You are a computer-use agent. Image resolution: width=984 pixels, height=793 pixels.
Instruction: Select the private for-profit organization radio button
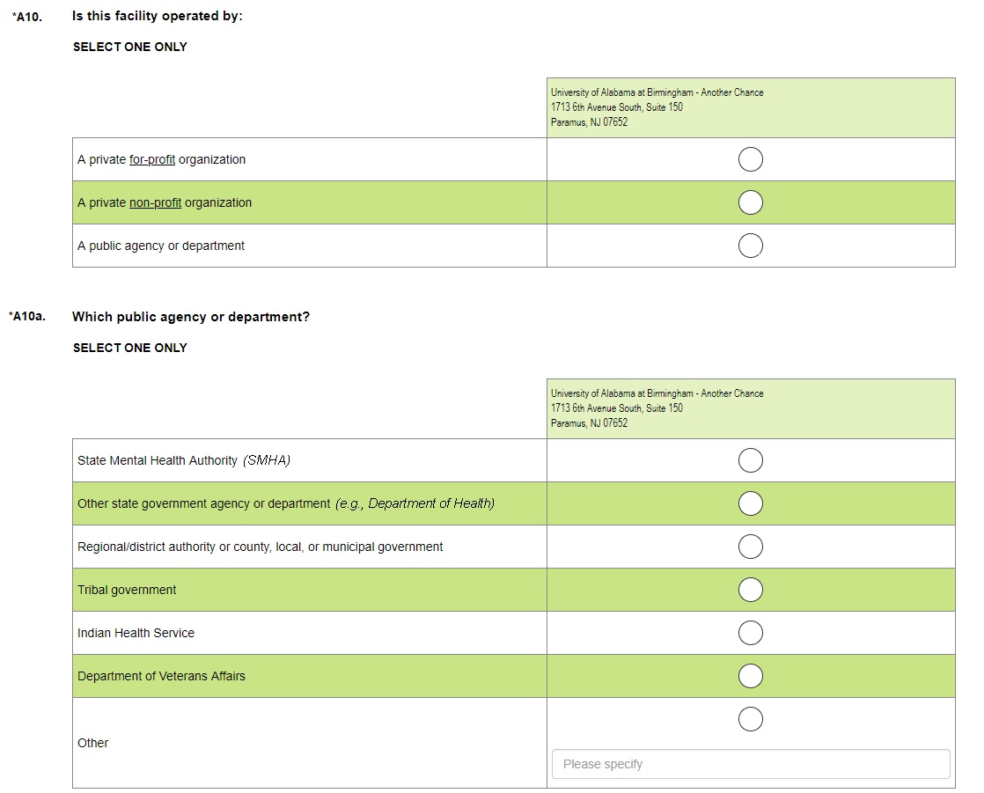click(751, 159)
